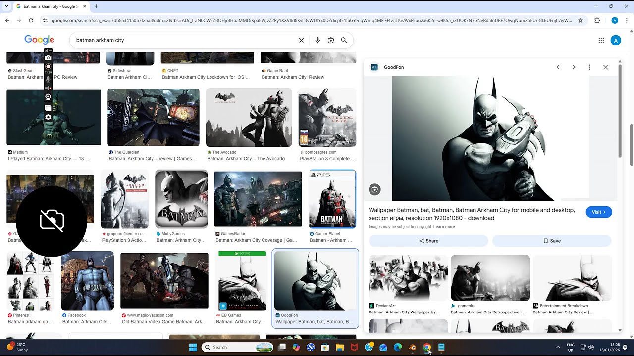Viewport: 634px width, 356px height.
Task: Open a new browser tab with the plus button
Action: coord(96,6)
